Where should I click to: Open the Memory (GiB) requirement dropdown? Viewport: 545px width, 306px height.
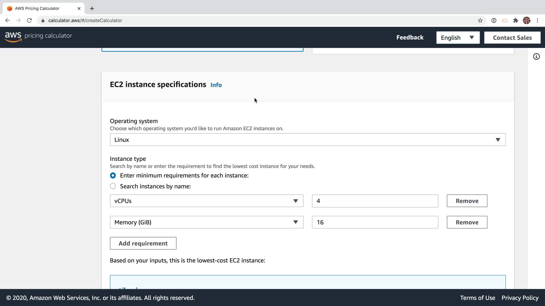point(206,222)
